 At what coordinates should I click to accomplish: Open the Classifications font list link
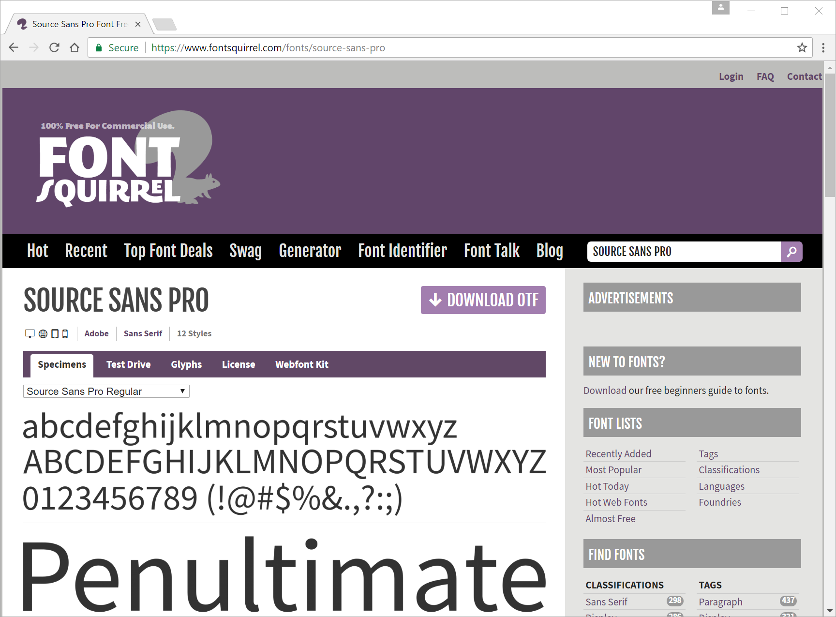point(729,470)
